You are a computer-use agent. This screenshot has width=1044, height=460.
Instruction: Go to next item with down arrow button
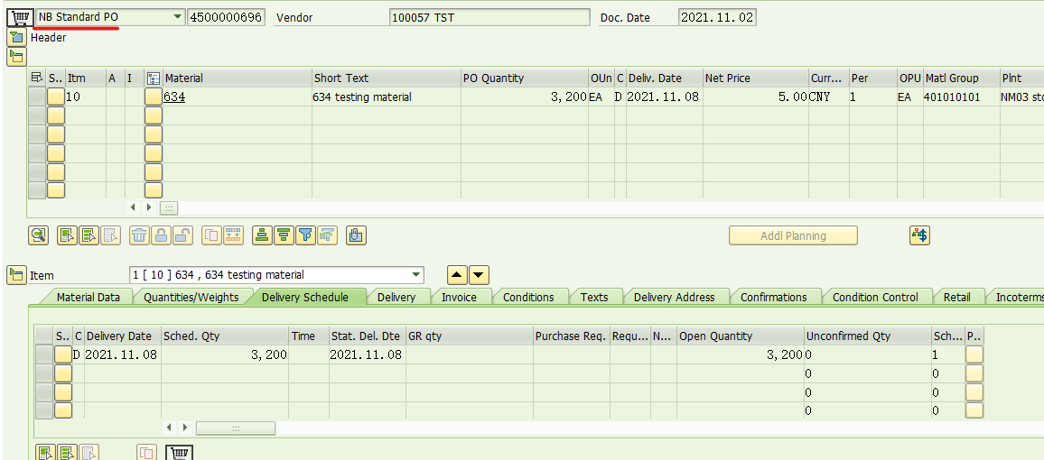click(x=480, y=274)
